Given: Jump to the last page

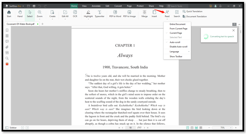Looking at the screenshot, I should pyautogui.click(x=148, y=128).
